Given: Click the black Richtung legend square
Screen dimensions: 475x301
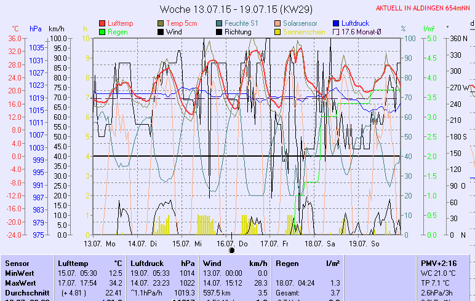Looking at the screenshot, I should (x=220, y=32).
